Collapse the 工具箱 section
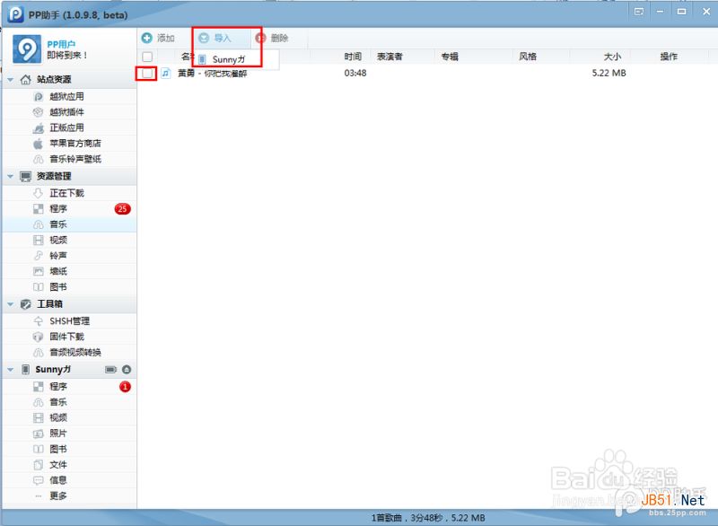Screen dimensions: 718x526 pyautogui.click(x=11, y=305)
